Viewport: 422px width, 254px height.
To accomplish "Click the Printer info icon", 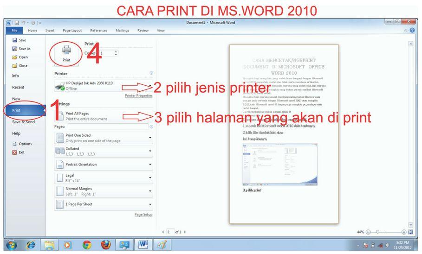I will (151, 73).
